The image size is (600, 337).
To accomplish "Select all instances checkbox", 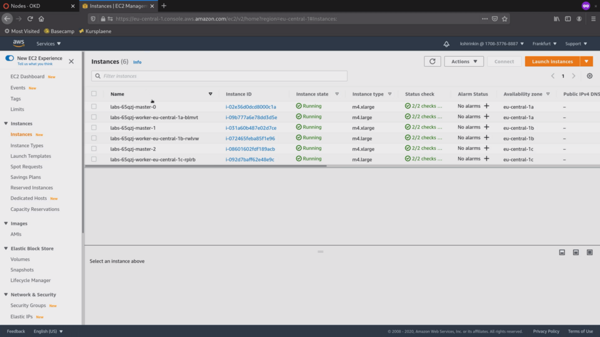I will [94, 94].
